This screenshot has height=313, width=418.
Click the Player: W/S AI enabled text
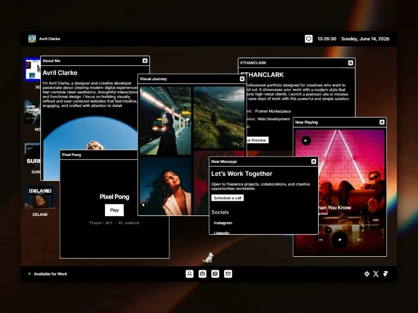click(114, 223)
